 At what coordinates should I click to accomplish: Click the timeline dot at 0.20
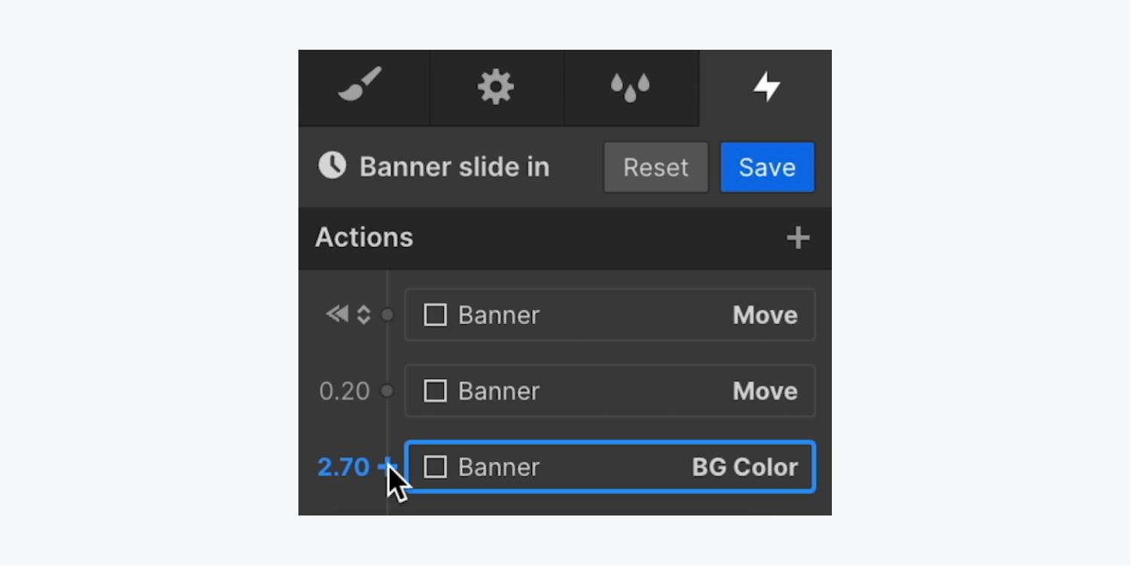pos(387,391)
